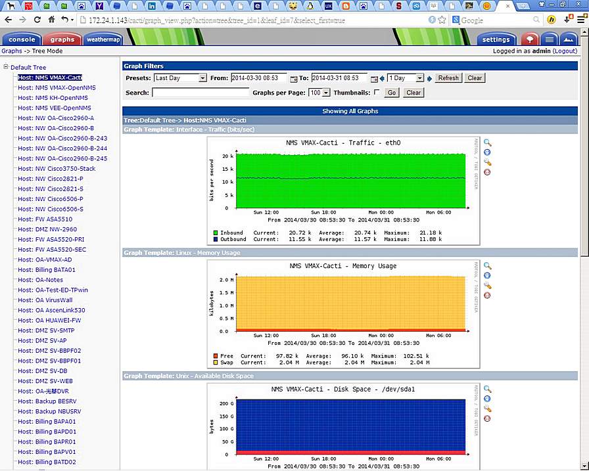Select Host: OA VirusWall in the tree
The image size is (589, 471).
pos(45,300)
